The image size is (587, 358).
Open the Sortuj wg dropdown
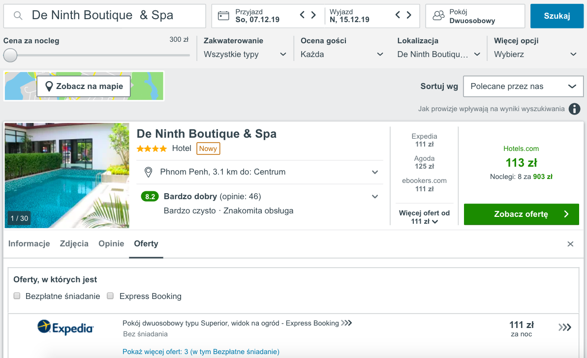[523, 87]
